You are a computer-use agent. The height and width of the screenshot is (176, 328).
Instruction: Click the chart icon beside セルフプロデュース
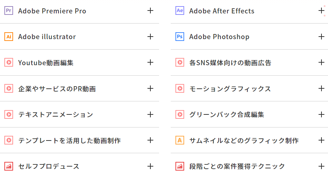coord(9,166)
